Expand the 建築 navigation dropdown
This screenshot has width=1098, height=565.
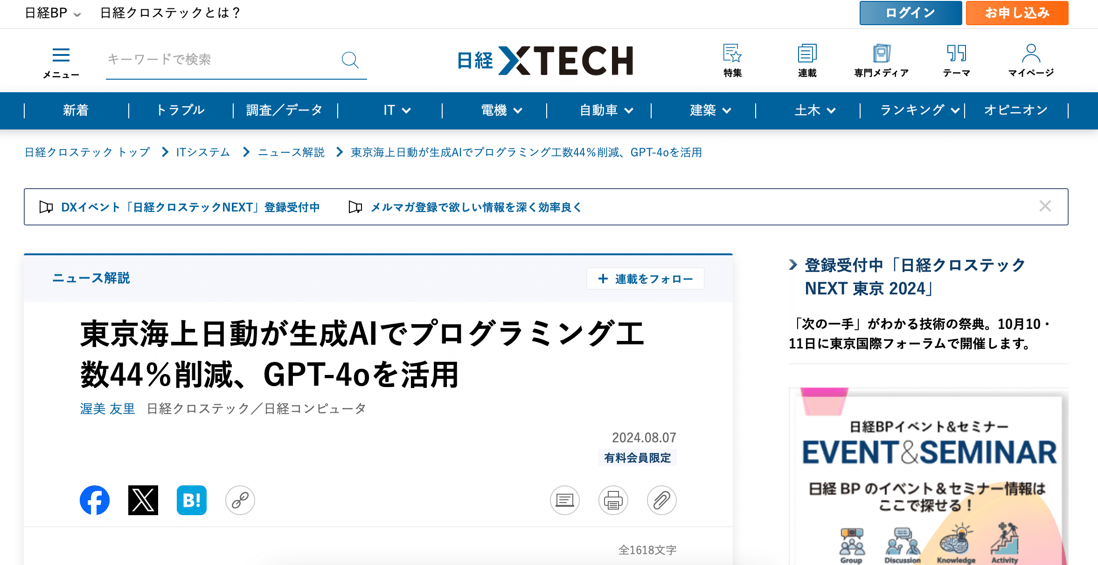710,110
